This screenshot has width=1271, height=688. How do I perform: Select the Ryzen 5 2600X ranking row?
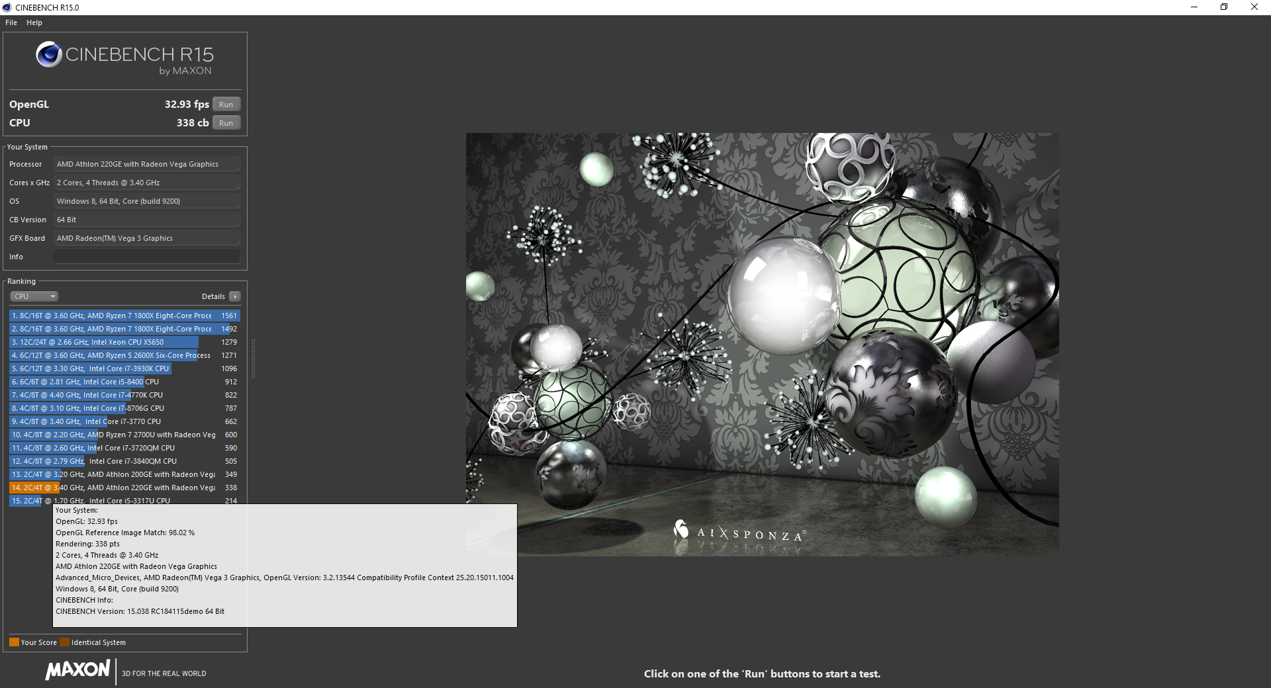point(124,355)
